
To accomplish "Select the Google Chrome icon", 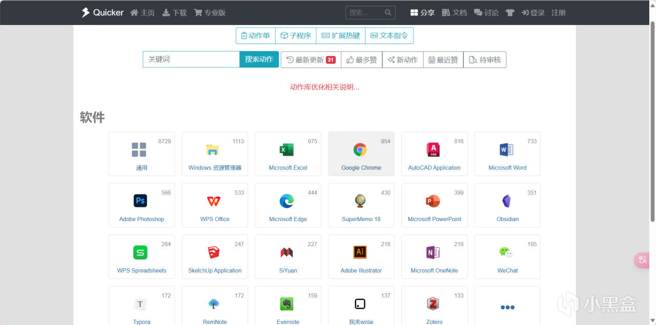I will pyautogui.click(x=360, y=149).
